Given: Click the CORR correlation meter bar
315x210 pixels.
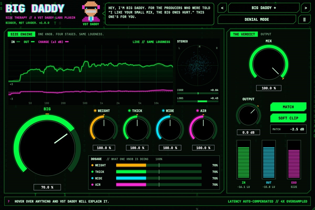Looking at the screenshot, I should coord(198,93).
